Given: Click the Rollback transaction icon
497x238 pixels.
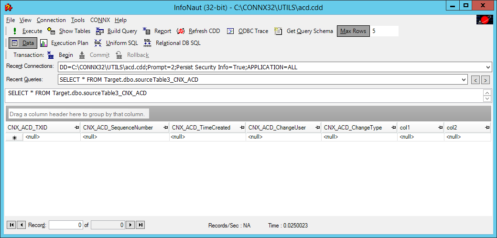Looking at the screenshot, I should [x=119, y=55].
